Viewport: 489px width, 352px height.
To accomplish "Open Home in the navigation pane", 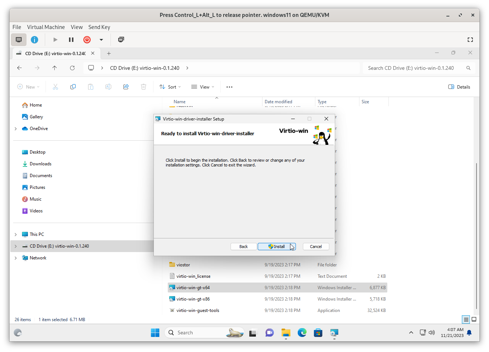I will [x=36, y=105].
